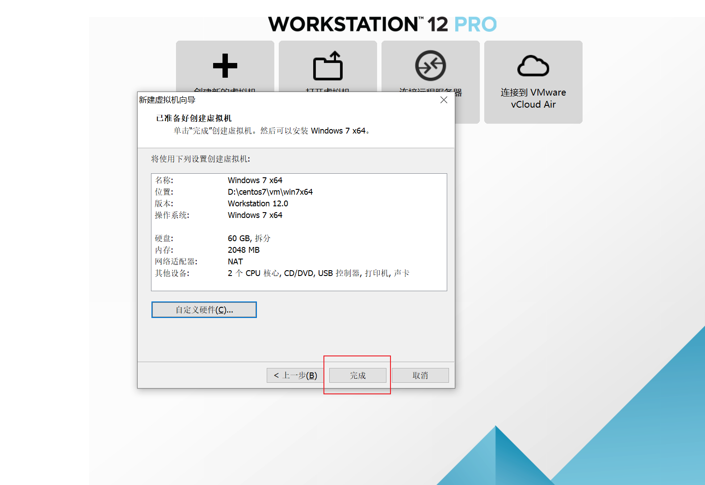This screenshot has height=485, width=705.
Task: Click the 名称: label in the settings list
Action: 164,180
